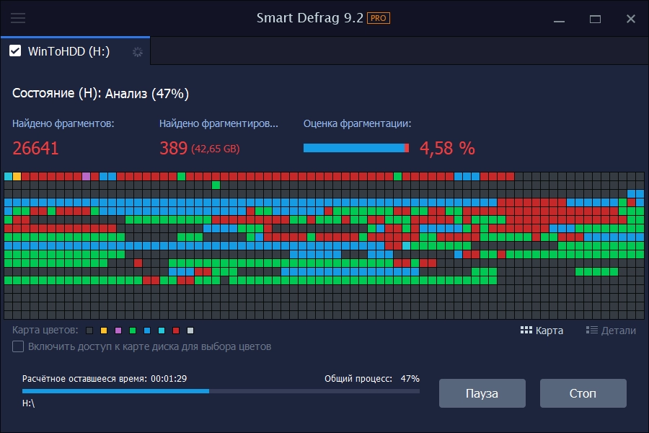The width and height of the screenshot is (649, 433).
Task: Switch to the Карта map view
Action: (542, 331)
